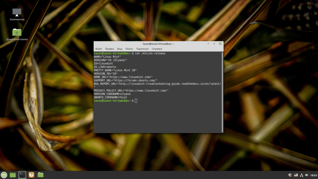Click the PRIVACY_POLICY_URL line
The height and width of the screenshot is (179, 318).
(131, 90)
